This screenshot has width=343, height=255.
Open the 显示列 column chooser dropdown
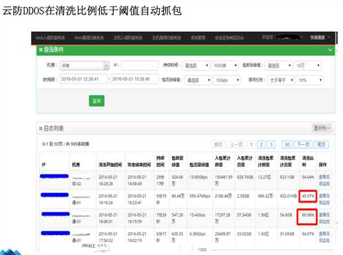(x=322, y=128)
